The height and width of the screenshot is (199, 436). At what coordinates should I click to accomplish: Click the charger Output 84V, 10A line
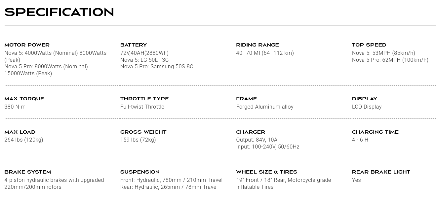[x=257, y=140]
